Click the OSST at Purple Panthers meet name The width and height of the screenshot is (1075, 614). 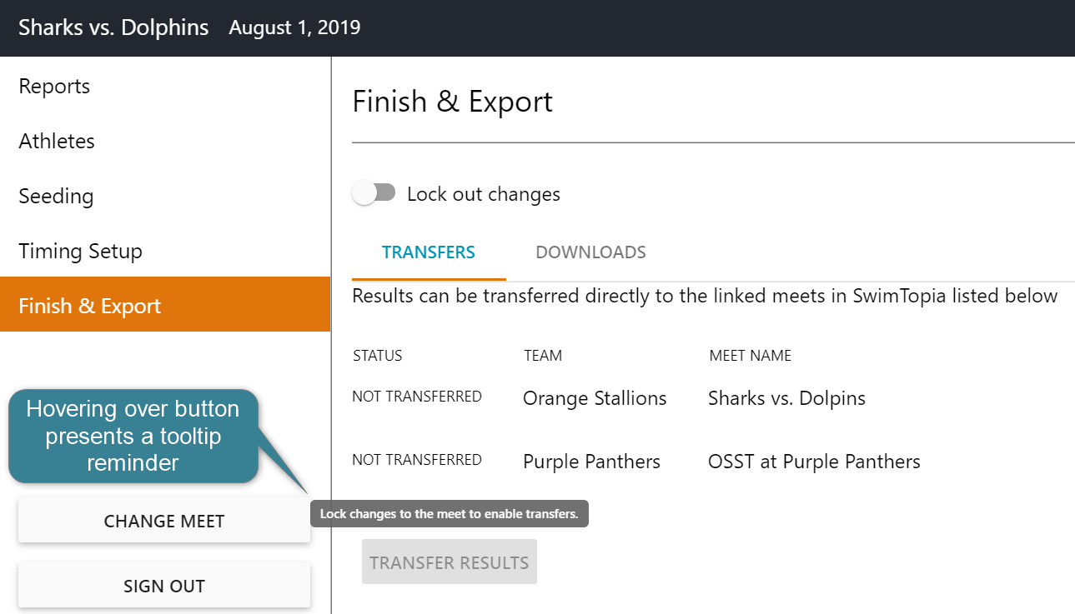pyautogui.click(x=814, y=462)
